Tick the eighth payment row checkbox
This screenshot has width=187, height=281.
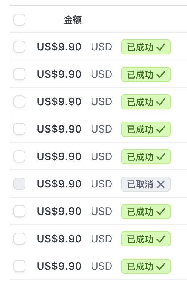pos(19,239)
